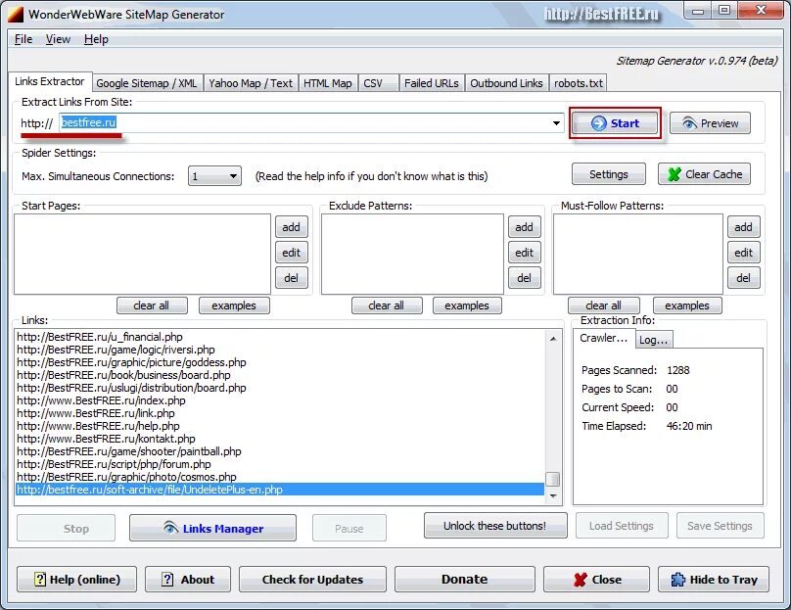Select link www.BestFREE.ru/kontakt.php
This screenshot has width=791, height=610.
(106, 439)
